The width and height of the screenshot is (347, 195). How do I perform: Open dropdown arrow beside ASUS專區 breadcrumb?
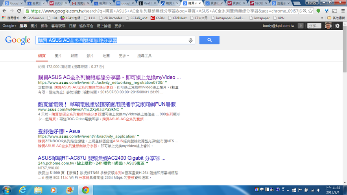click(x=147, y=163)
